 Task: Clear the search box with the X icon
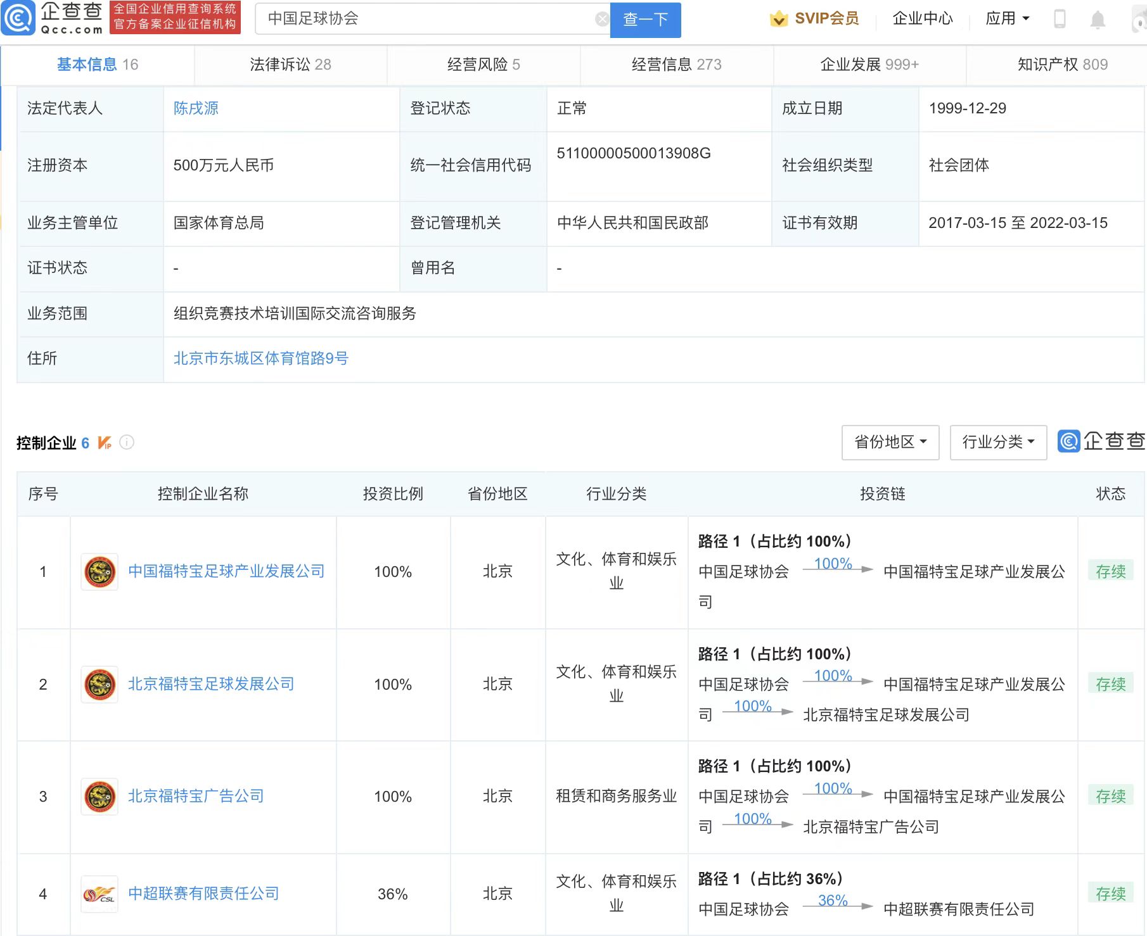pyautogui.click(x=602, y=20)
